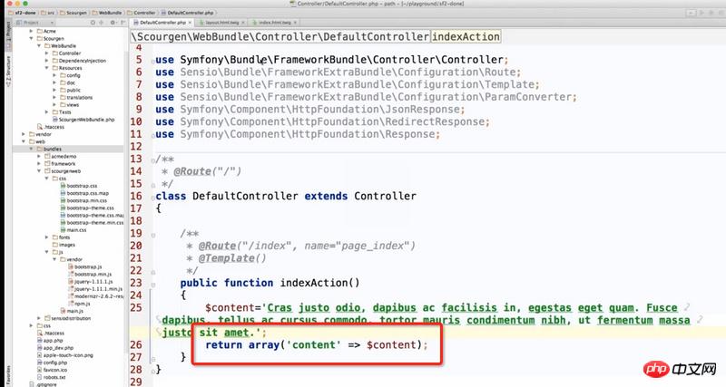
Task: Click WebBundle breadcrumb in navigation bar
Action: (107, 13)
